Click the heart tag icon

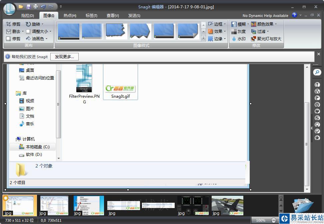tap(317, 111)
